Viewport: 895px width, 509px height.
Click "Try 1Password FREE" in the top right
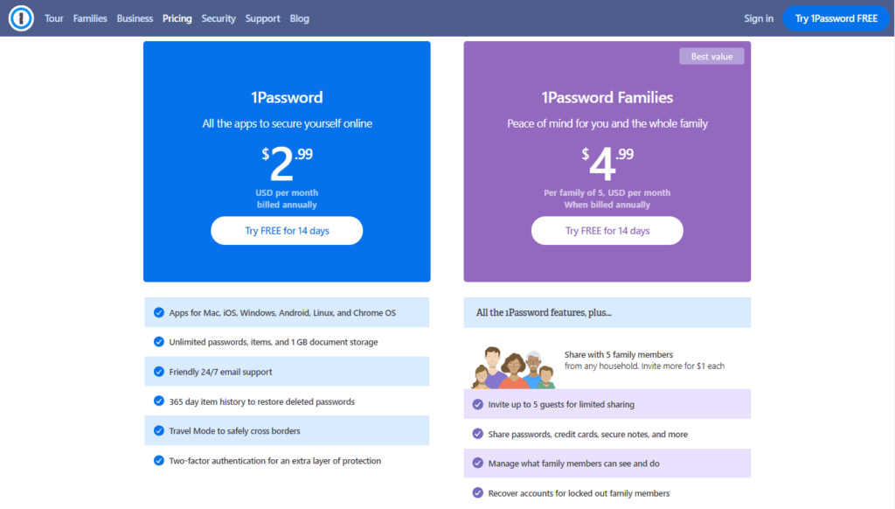pyautogui.click(x=836, y=17)
